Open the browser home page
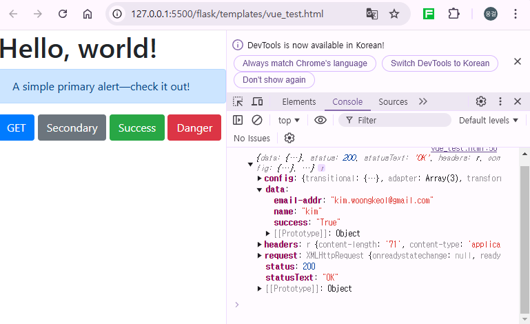The height and width of the screenshot is (324, 530). (x=88, y=14)
